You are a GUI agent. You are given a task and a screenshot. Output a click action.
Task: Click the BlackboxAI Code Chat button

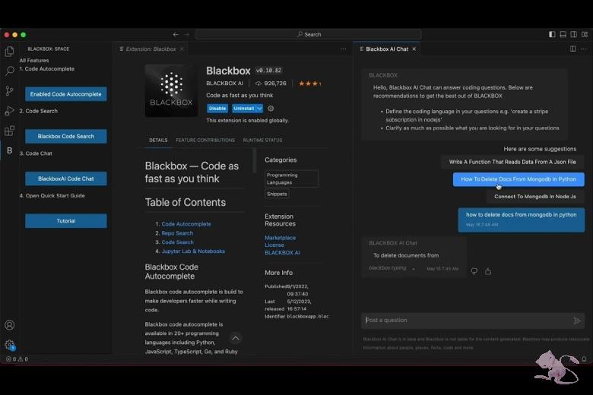[x=66, y=179]
